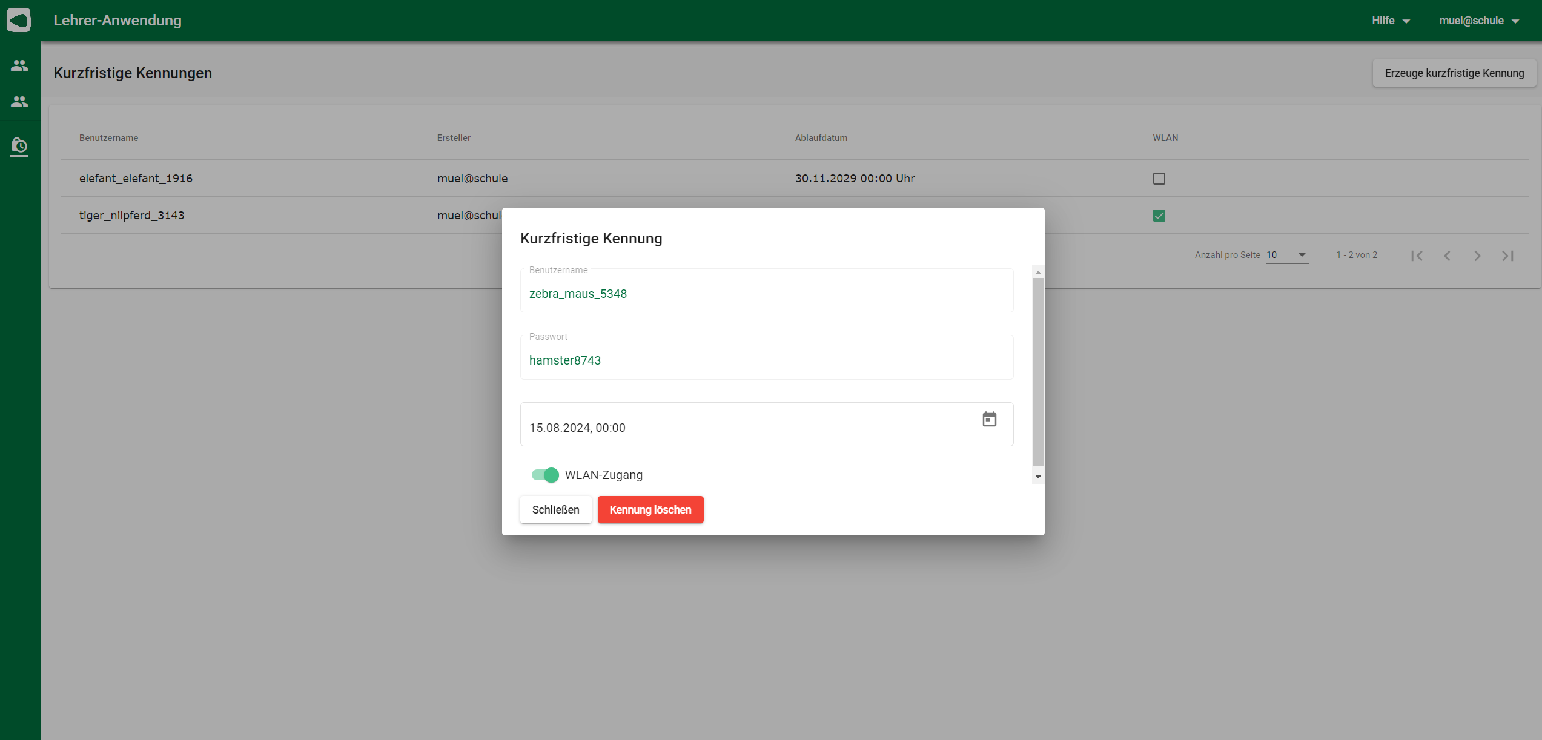Screen dimensions: 1542x740
Task: Click dialog scrollbar up arrow
Action: click(x=1038, y=272)
